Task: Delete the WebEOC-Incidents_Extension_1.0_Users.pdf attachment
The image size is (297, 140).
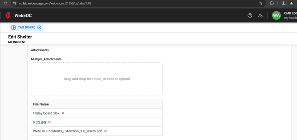Action: point(105,131)
